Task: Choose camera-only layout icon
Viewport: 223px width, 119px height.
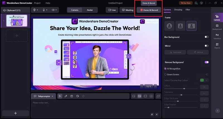Action: click(151, 96)
